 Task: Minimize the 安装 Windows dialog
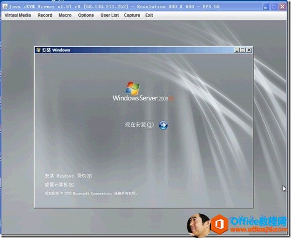pos(237,50)
